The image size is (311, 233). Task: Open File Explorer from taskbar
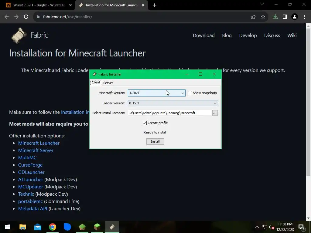click(x=22, y=227)
